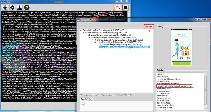Stop the Appium server with the black square button
The height and width of the screenshot is (112, 211).
tap(126, 8)
